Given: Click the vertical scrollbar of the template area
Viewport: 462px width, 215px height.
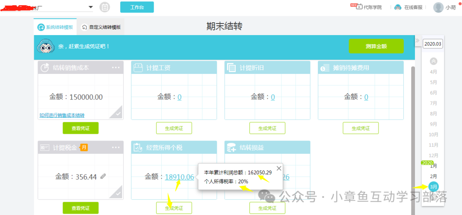Looking at the screenshot, I should tap(413, 141).
